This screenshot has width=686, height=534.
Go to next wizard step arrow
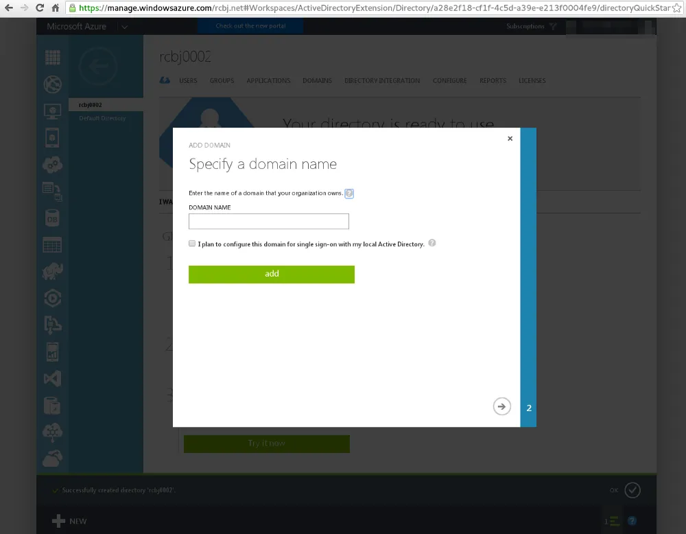tap(502, 406)
